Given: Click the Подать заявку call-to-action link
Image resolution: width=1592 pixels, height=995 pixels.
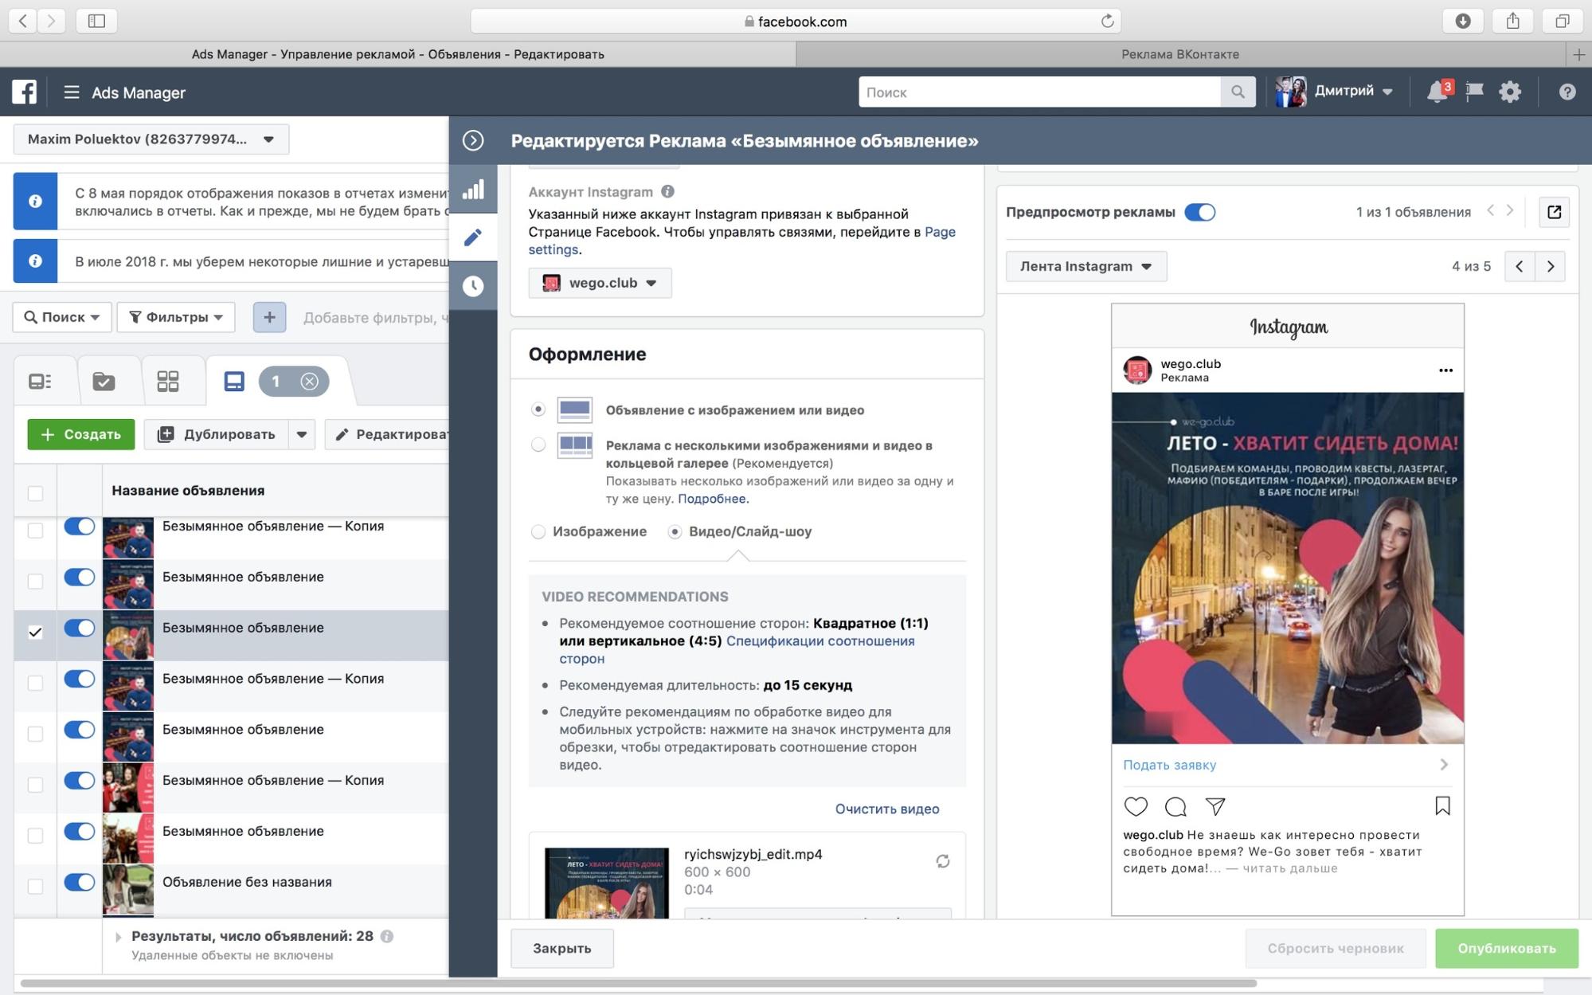Looking at the screenshot, I should [1168, 762].
